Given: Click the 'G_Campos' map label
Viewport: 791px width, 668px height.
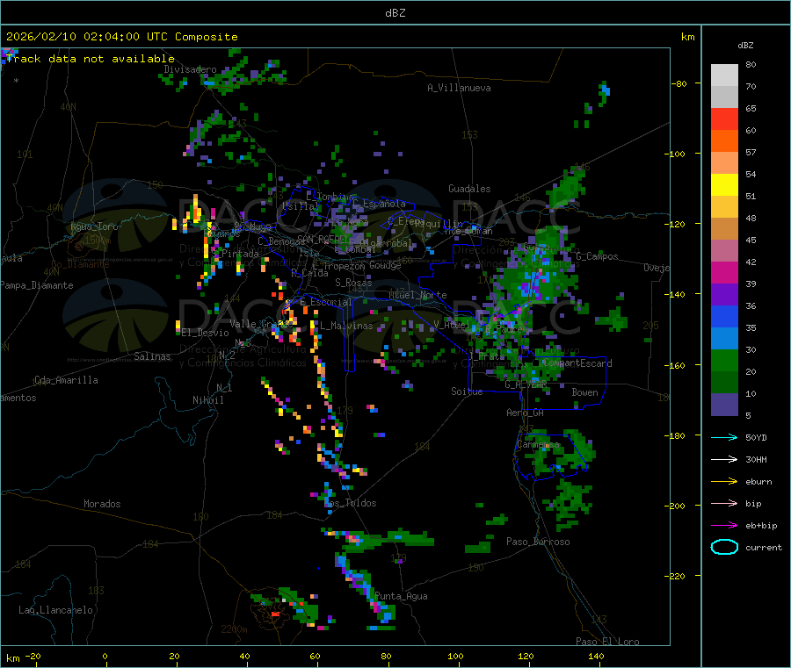Looking at the screenshot, I should [x=597, y=256].
